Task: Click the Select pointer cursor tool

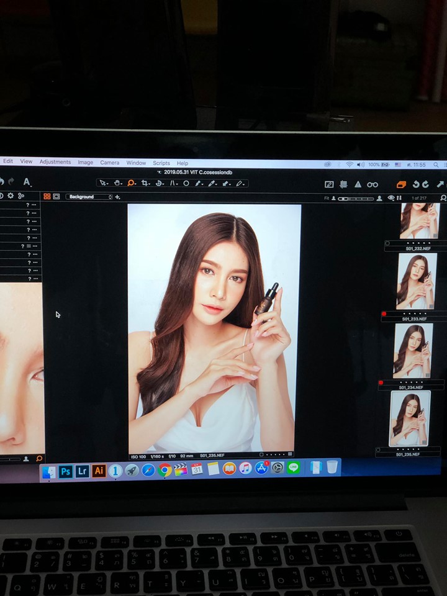Action: point(102,183)
